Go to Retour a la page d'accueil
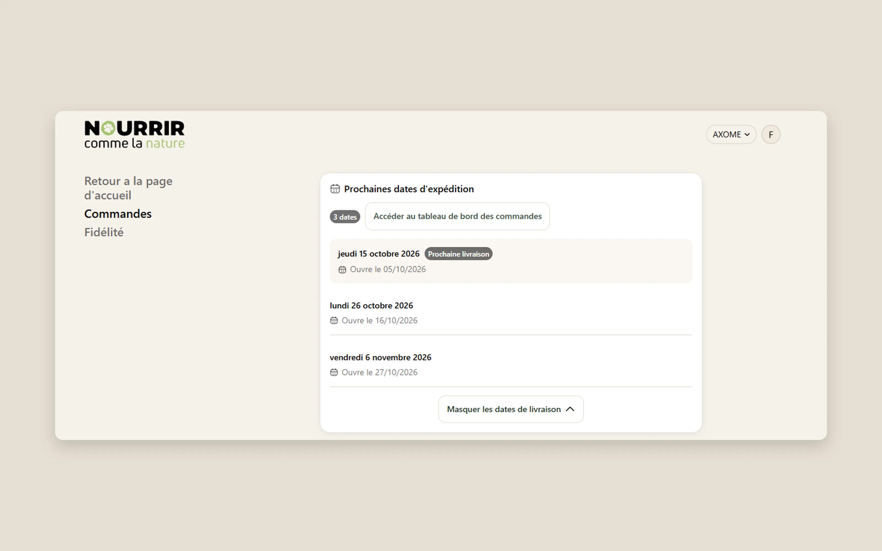882x551 pixels. click(x=128, y=188)
